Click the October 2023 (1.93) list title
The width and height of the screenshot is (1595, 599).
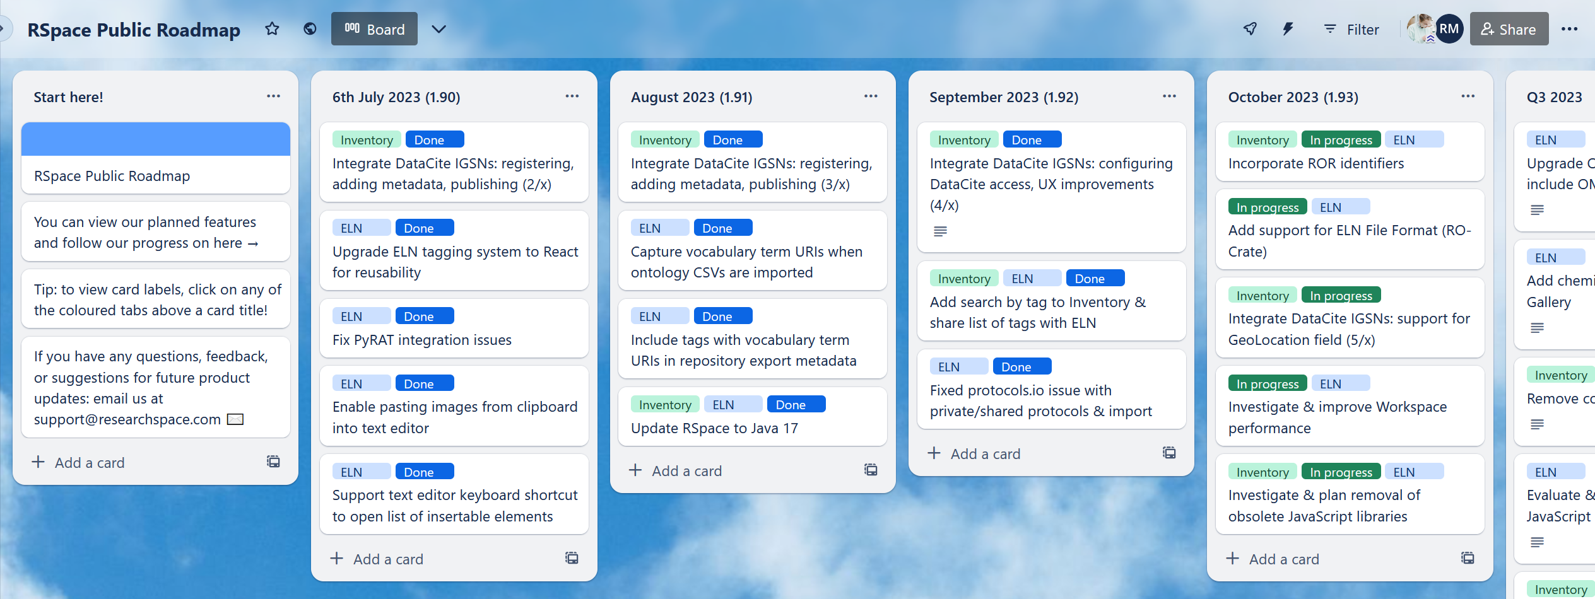pos(1293,97)
